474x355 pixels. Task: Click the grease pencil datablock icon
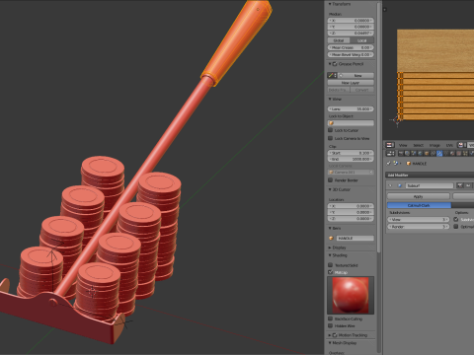point(332,76)
